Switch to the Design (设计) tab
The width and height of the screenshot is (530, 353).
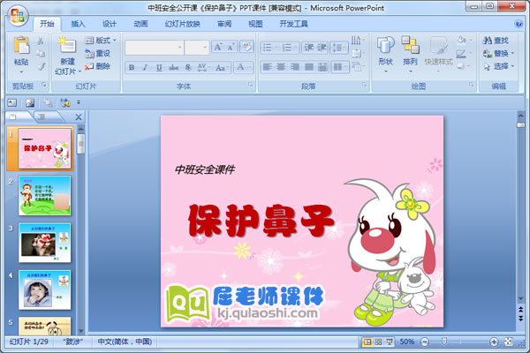(x=110, y=24)
